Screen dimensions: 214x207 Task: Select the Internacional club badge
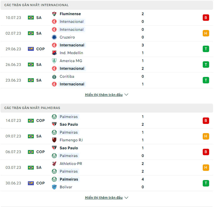point(54,21)
